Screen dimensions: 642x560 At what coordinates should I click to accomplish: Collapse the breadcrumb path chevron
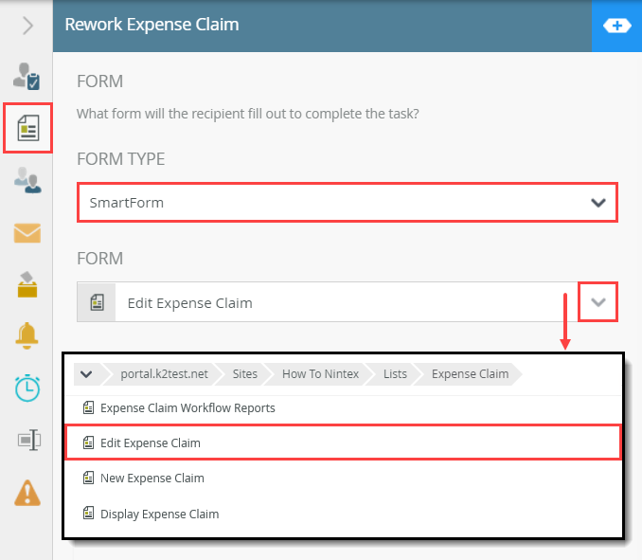click(x=86, y=373)
